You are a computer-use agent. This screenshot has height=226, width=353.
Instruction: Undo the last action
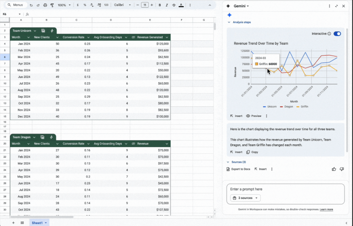[31, 5]
